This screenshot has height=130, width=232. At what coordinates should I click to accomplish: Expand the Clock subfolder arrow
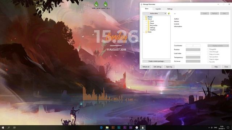pyautogui.click(x=146, y=21)
